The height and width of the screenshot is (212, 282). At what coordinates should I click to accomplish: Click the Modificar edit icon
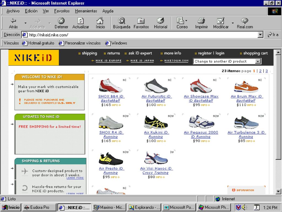click(221, 21)
